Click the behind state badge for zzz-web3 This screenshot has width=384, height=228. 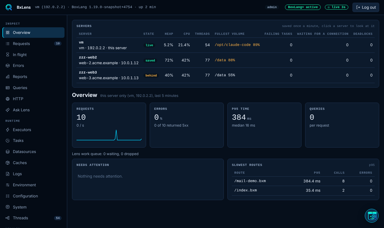pyautogui.click(x=151, y=75)
